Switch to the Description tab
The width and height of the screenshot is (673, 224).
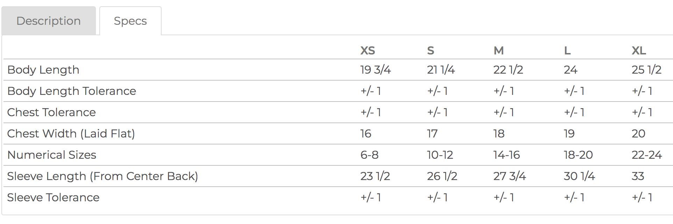(49, 21)
